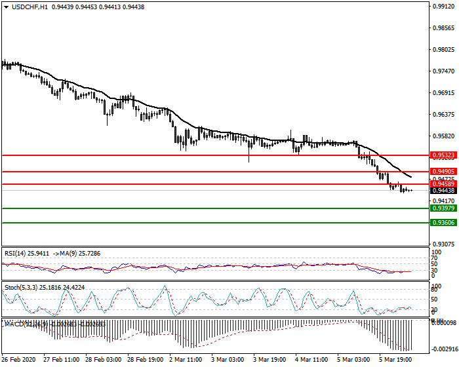Select the 0.94905 red resistance level label
459x367 pixels.
tap(443, 172)
